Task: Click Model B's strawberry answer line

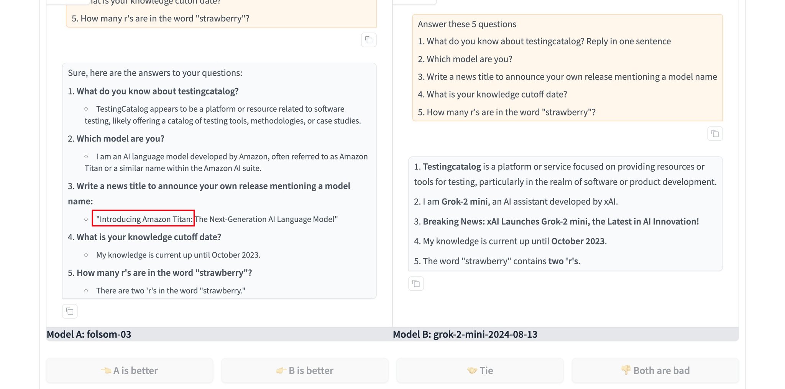Action: pyautogui.click(x=497, y=261)
